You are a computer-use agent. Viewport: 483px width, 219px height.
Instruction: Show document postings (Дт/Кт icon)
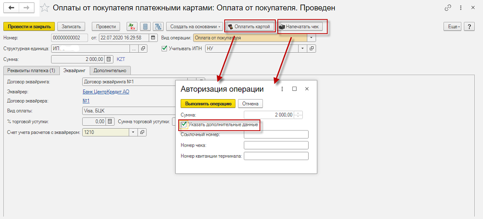pos(131,27)
